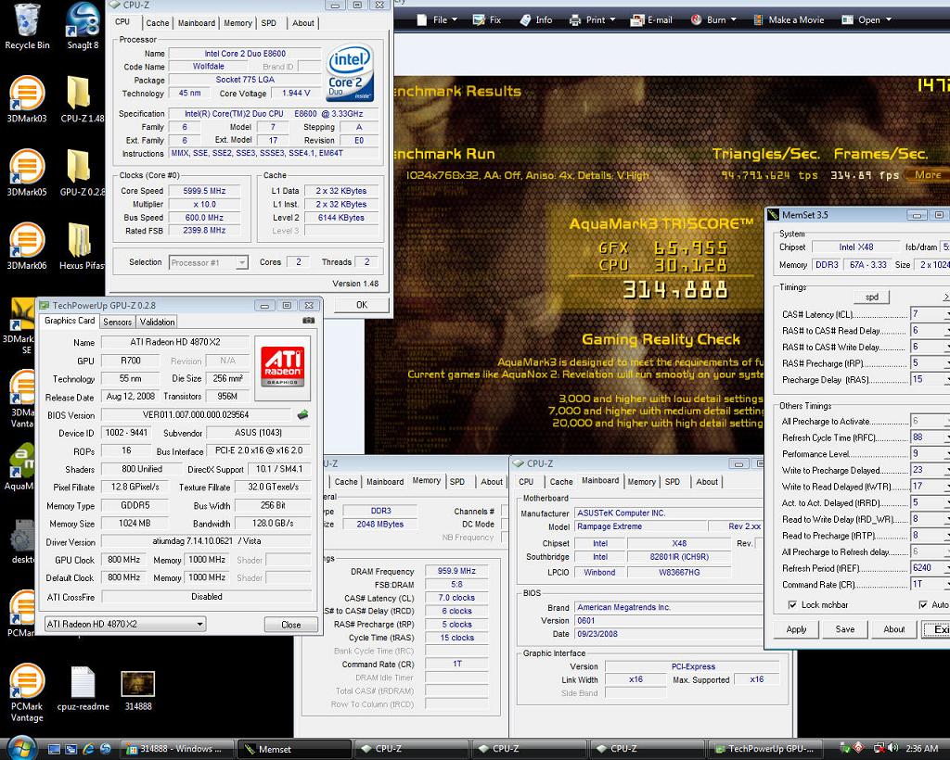Launch Internet Explorer from quick launch
Screen dimensions: 950x760
88,749
